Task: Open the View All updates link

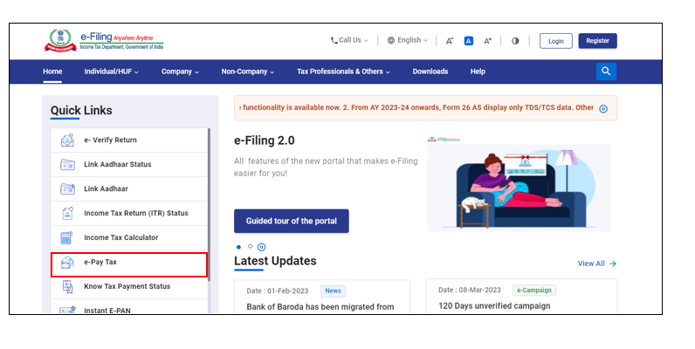Action: coord(596,263)
